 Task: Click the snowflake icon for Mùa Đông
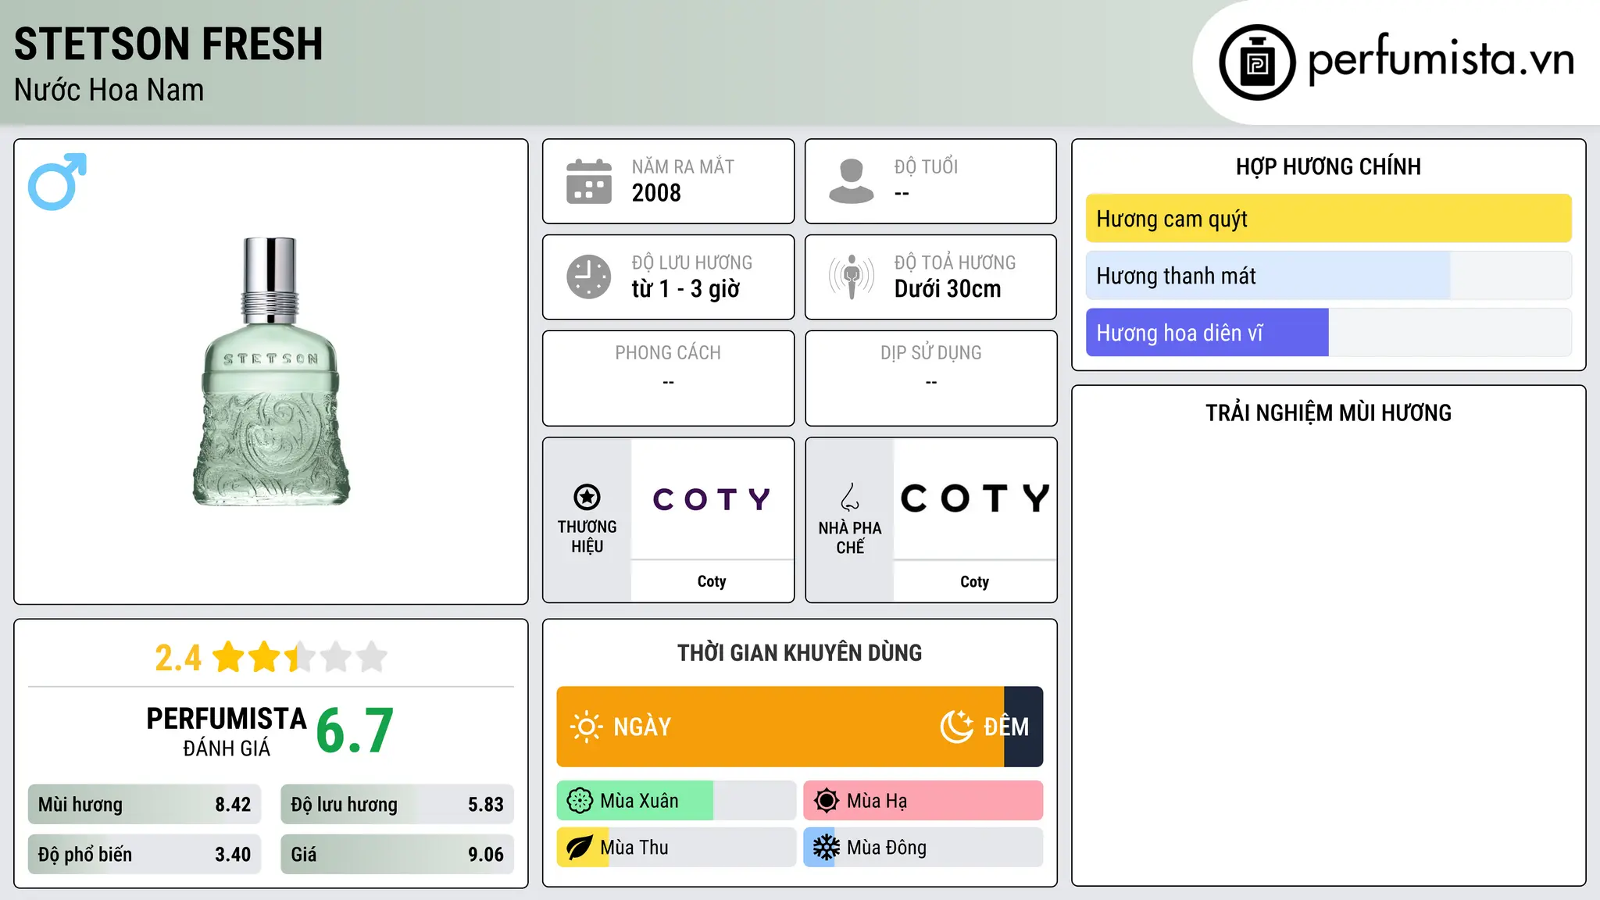coord(827,848)
